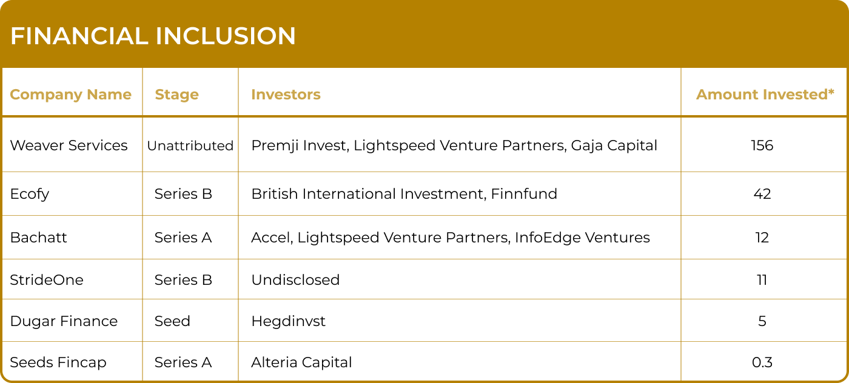
Task: Click British International Investment, Finnfund cell
Action: point(404,194)
